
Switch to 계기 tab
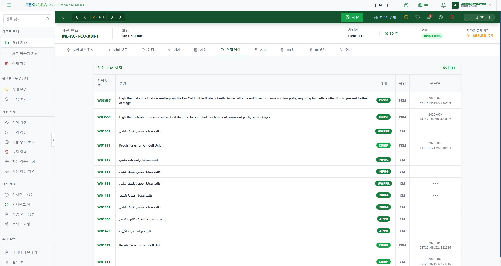point(174,50)
